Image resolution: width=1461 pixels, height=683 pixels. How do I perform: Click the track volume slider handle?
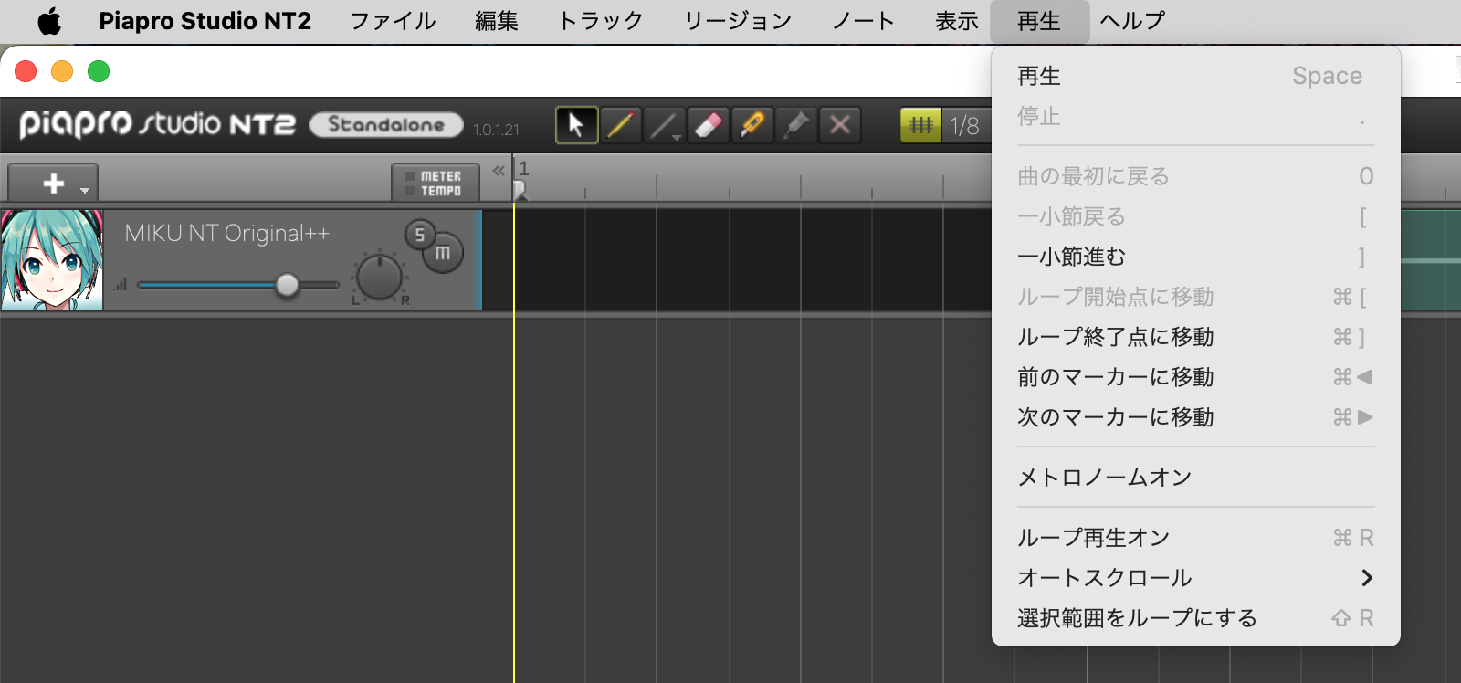(x=288, y=285)
